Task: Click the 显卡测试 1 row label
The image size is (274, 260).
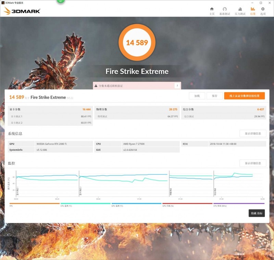Action: click(x=16, y=116)
